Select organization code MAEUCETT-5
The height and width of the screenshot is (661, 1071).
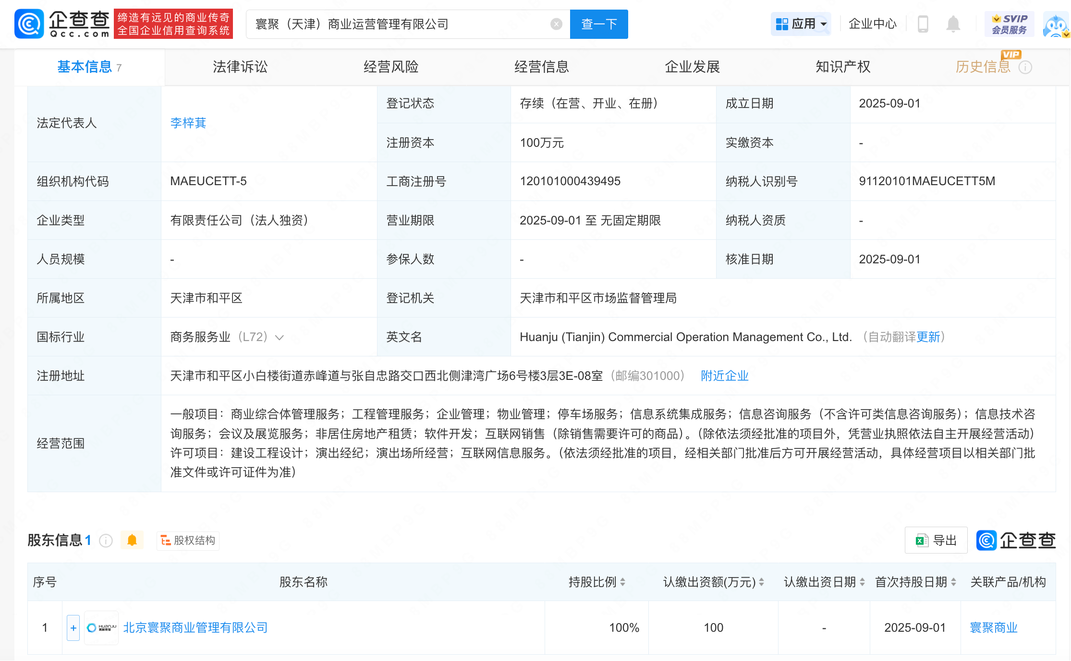coord(208,181)
